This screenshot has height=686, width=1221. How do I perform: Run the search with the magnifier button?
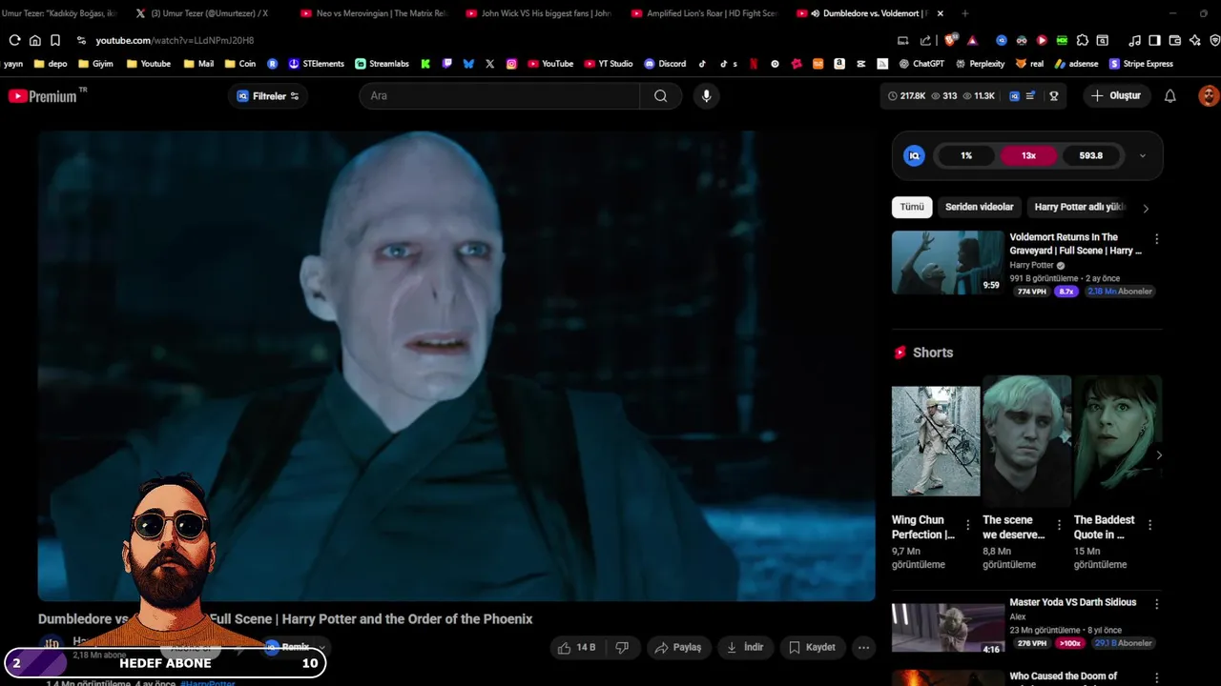click(660, 95)
